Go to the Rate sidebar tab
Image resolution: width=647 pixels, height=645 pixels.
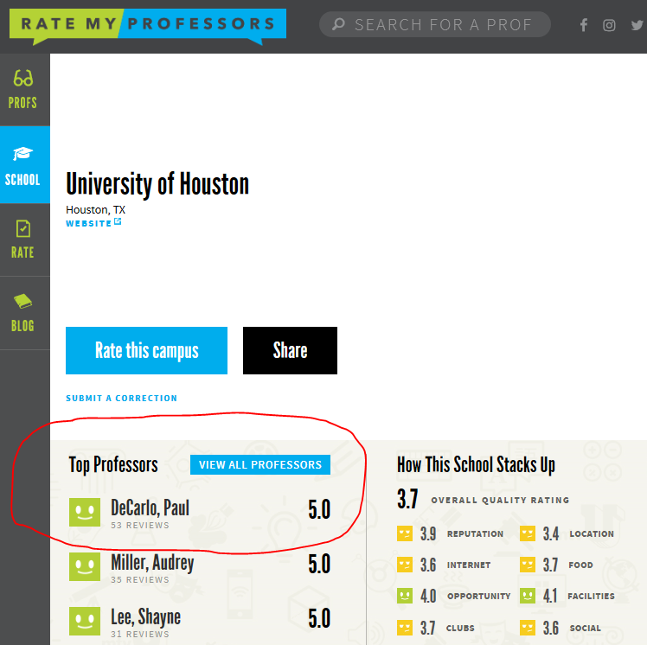(x=23, y=239)
